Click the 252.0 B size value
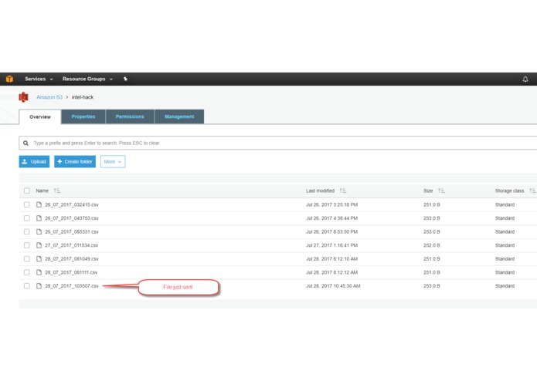This screenshot has width=537, height=381. coord(431,245)
